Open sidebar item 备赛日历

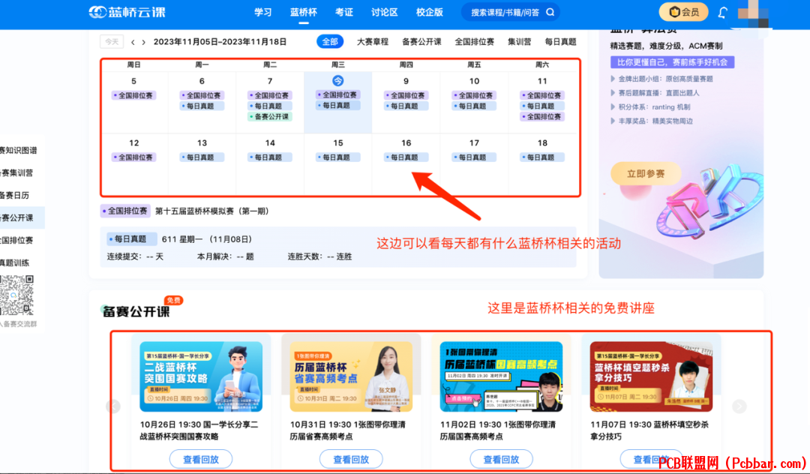pos(14,195)
